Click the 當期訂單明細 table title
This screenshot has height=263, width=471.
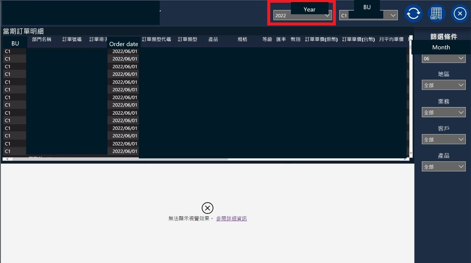23,31
